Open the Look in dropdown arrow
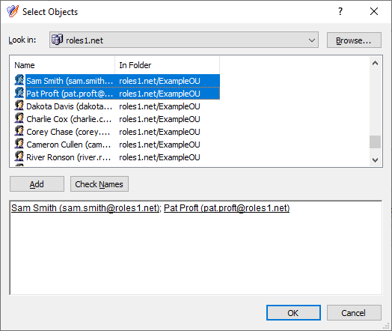 coord(311,40)
